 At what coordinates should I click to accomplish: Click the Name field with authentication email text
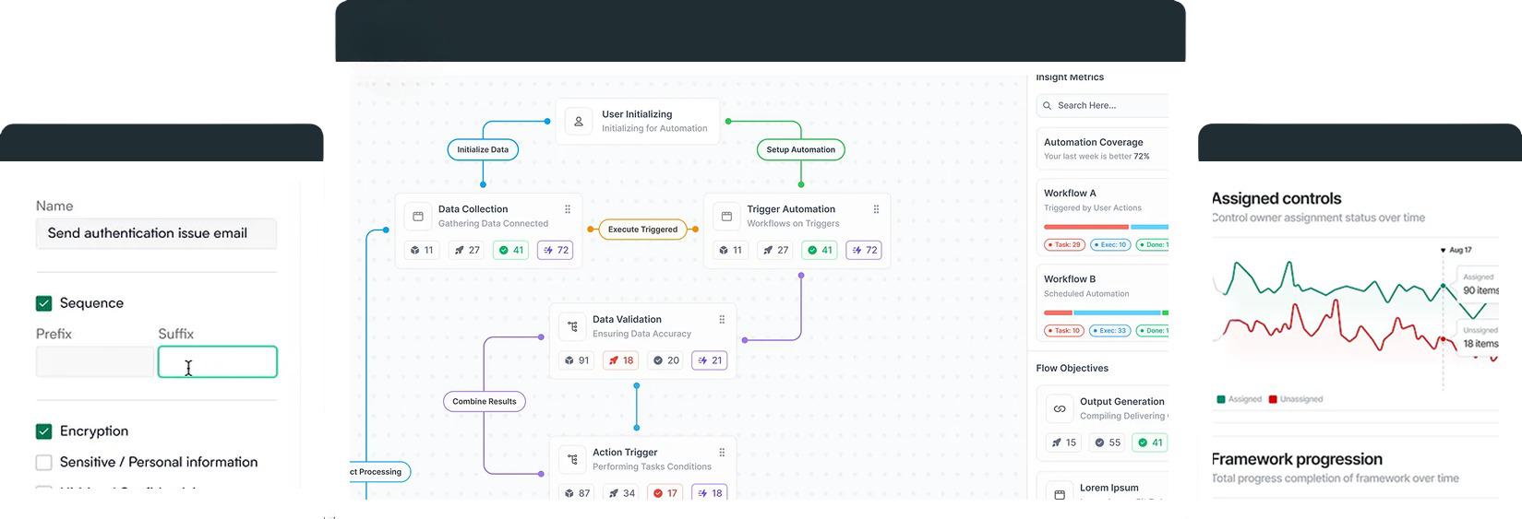156,234
